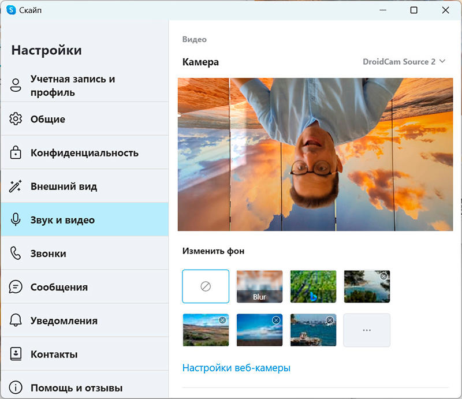Click the bell icon for Уведомления
462x399 pixels.
[x=16, y=320]
